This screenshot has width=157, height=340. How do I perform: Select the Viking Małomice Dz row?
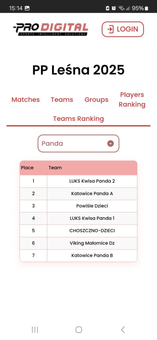point(78,243)
